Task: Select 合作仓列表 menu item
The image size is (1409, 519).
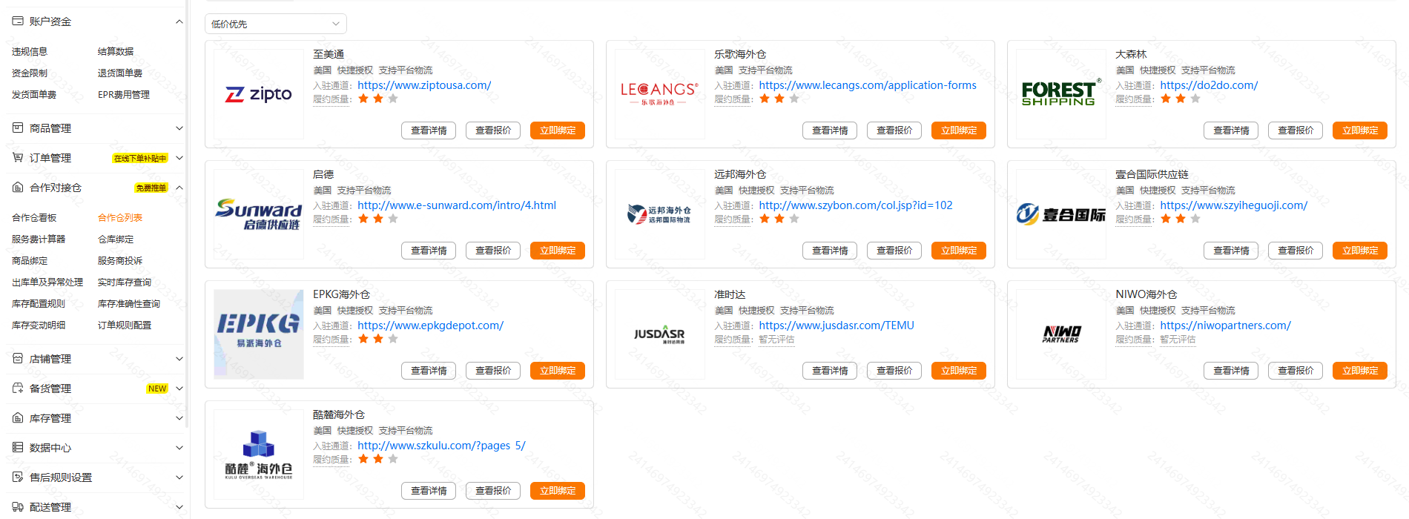Action: click(x=120, y=217)
